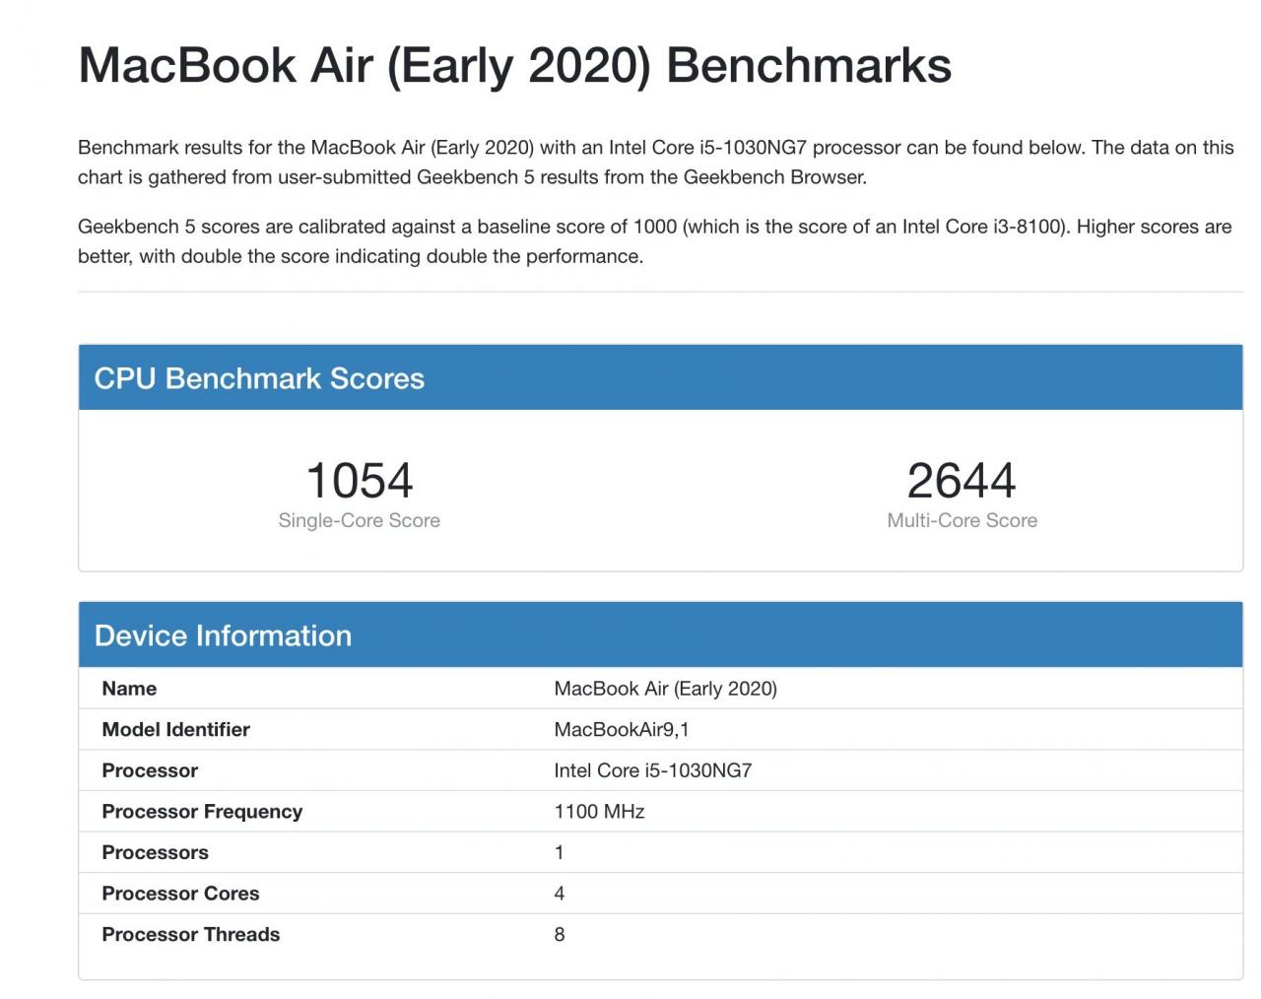Image resolution: width=1261 pixels, height=999 pixels.
Task: Select the 1100 MHz value
Action: [x=599, y=812]
